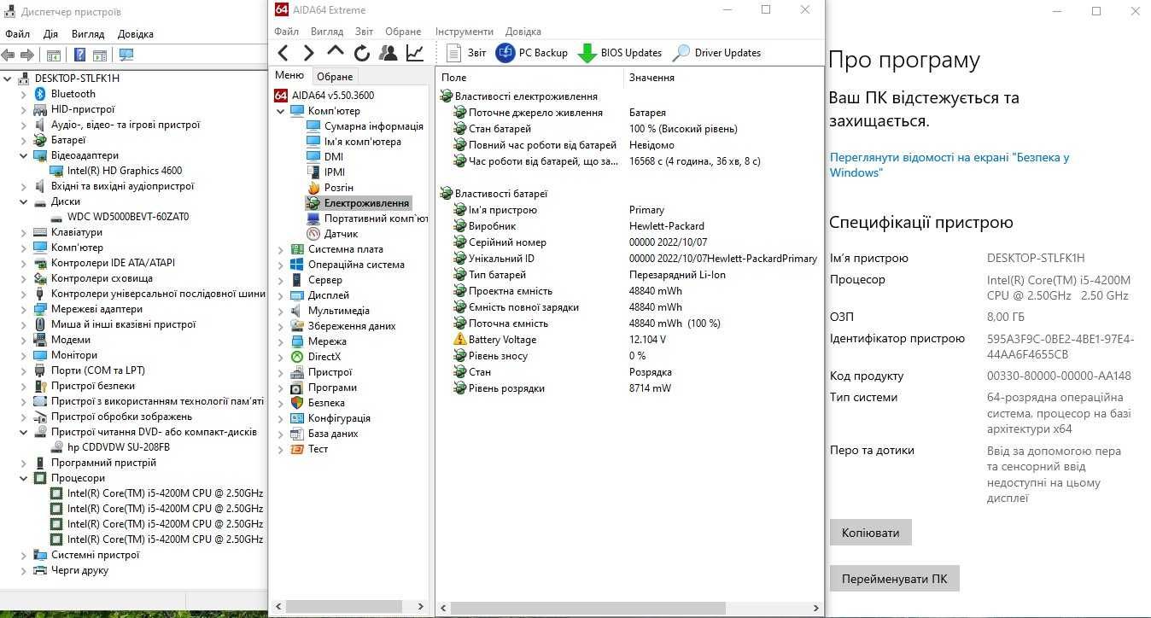Open the AIDA64 graph chart icon
The image size is (1151, 618).
pos(415,53)
